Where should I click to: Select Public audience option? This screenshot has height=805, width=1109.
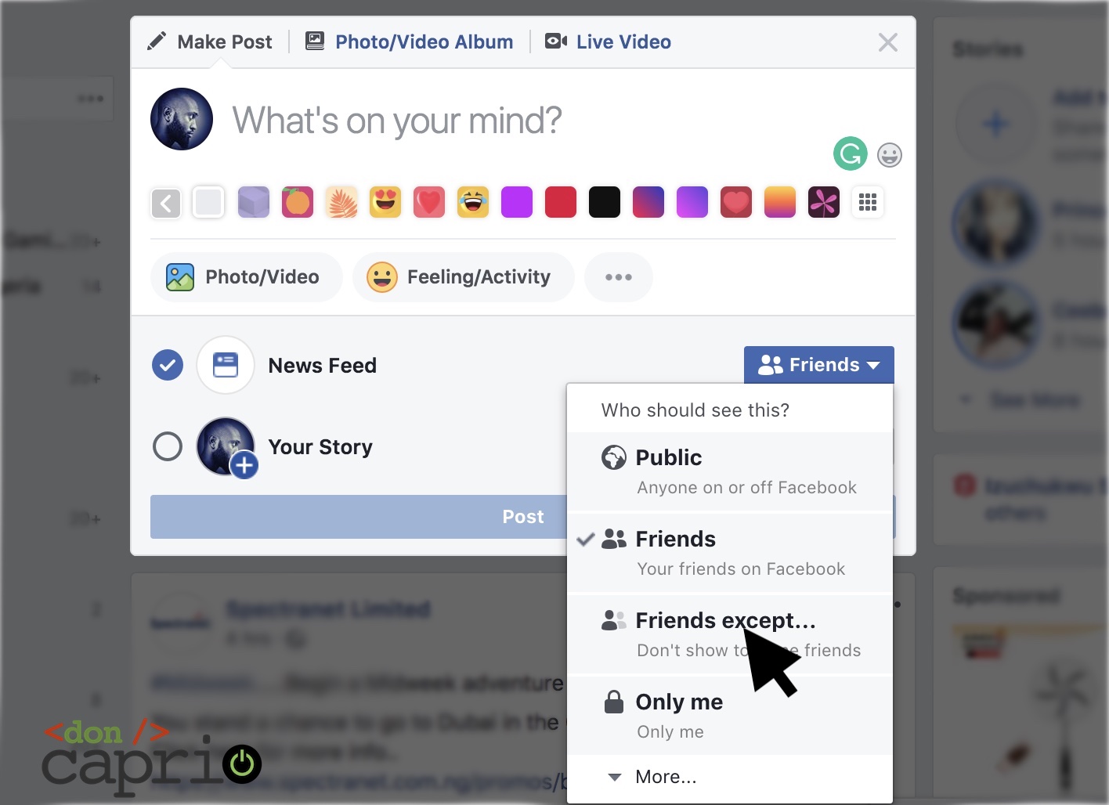(730, 472)
